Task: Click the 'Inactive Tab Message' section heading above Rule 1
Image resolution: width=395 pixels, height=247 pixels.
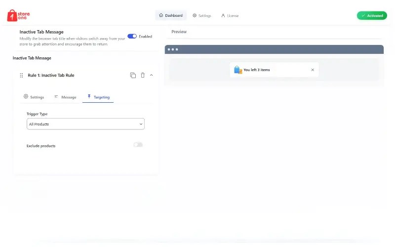Action: coord(32,58)
